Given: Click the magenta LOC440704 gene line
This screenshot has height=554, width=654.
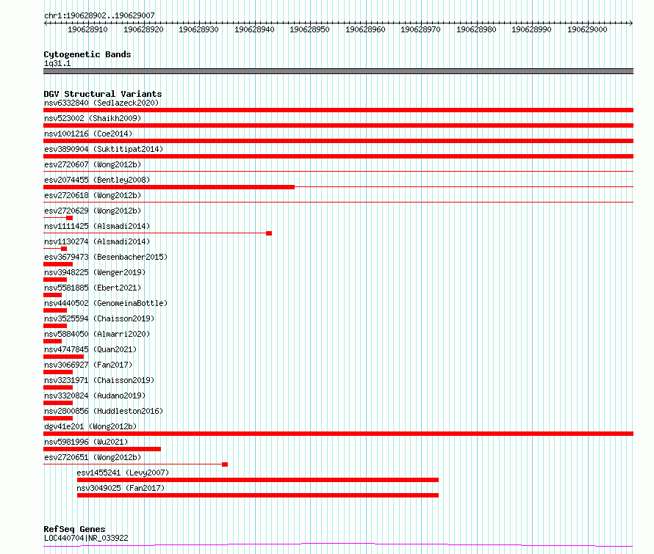Looking at the screenshot, I should coord(338,544).
